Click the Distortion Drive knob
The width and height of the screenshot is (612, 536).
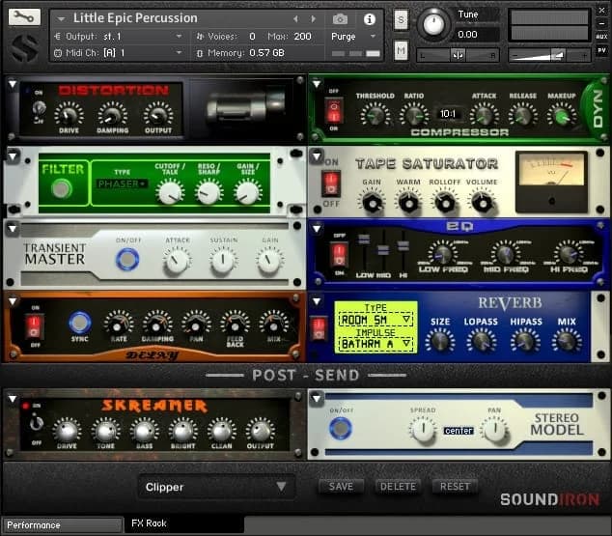pyautogui.click(x=69, y=114)
